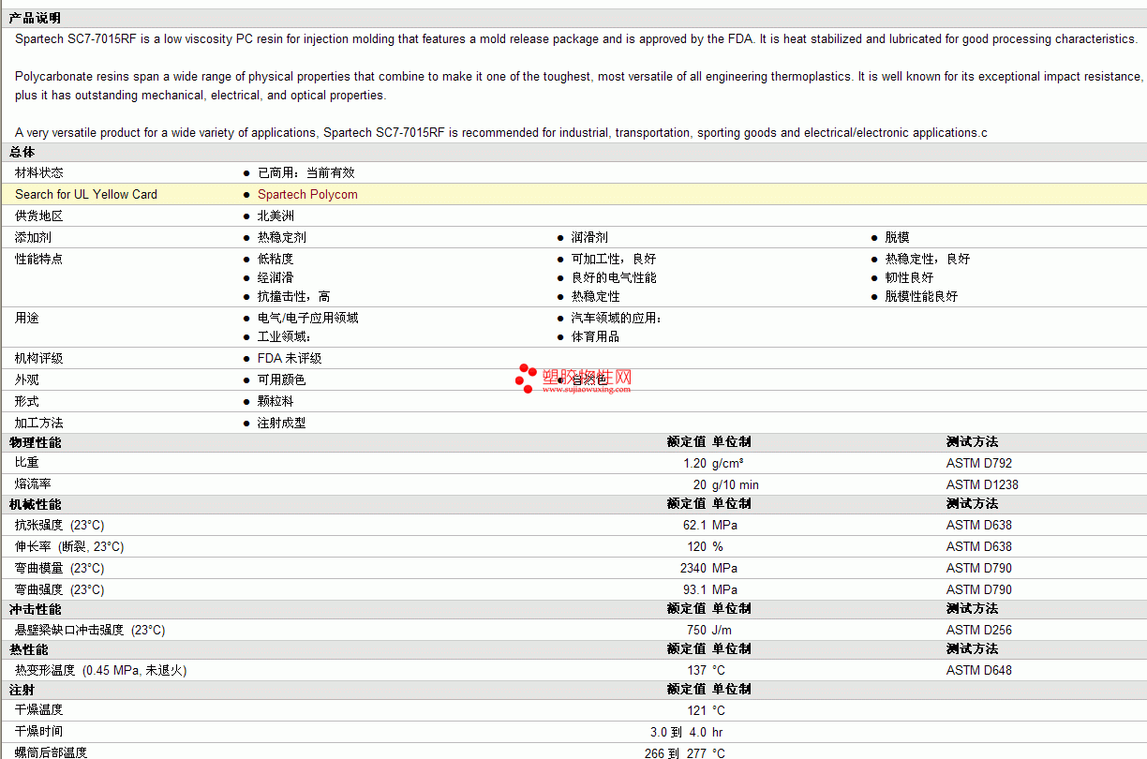
Task: Click the 热性能 section header
Action: tap(28, 648)
